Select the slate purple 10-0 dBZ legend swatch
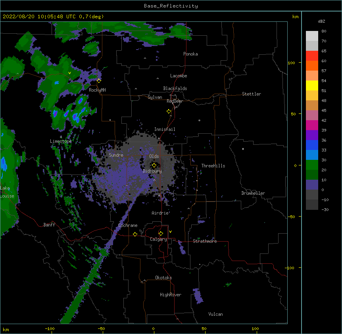The height and width of the screenshot is (334, 342). [x=312, y=185]
